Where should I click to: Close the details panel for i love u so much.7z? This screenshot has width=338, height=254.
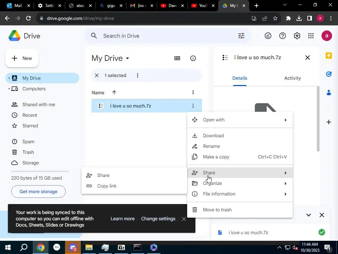coord(308,58)
